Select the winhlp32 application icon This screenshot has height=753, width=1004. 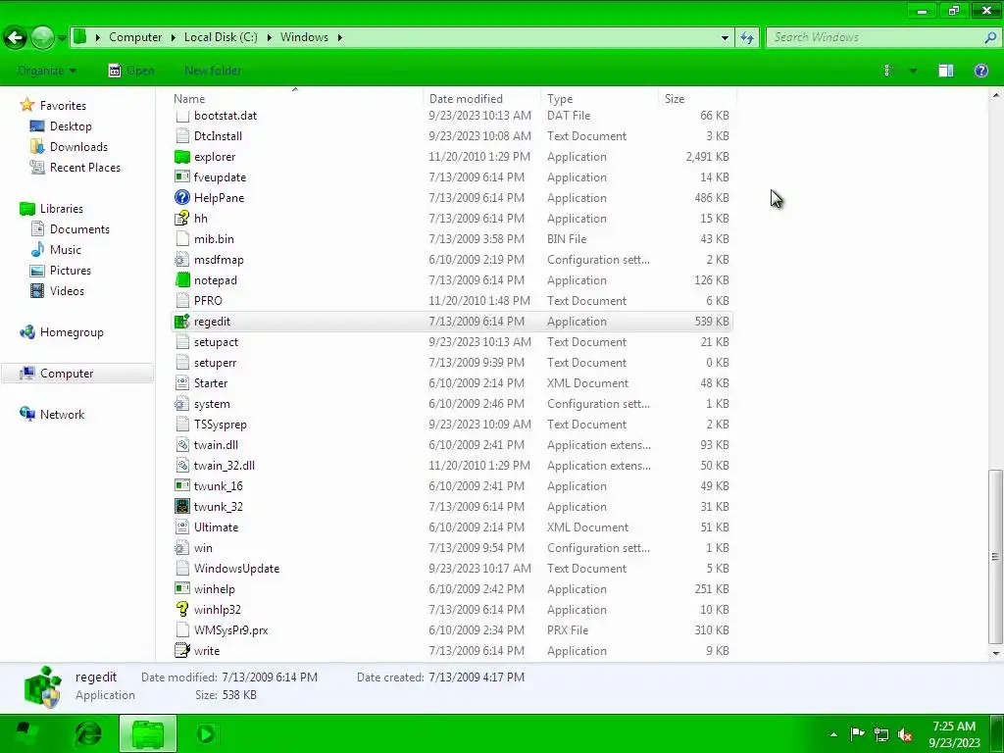tap(182, 610)
